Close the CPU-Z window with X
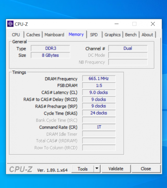The height and width of the screenshot is (188, 167). (153, 24)
